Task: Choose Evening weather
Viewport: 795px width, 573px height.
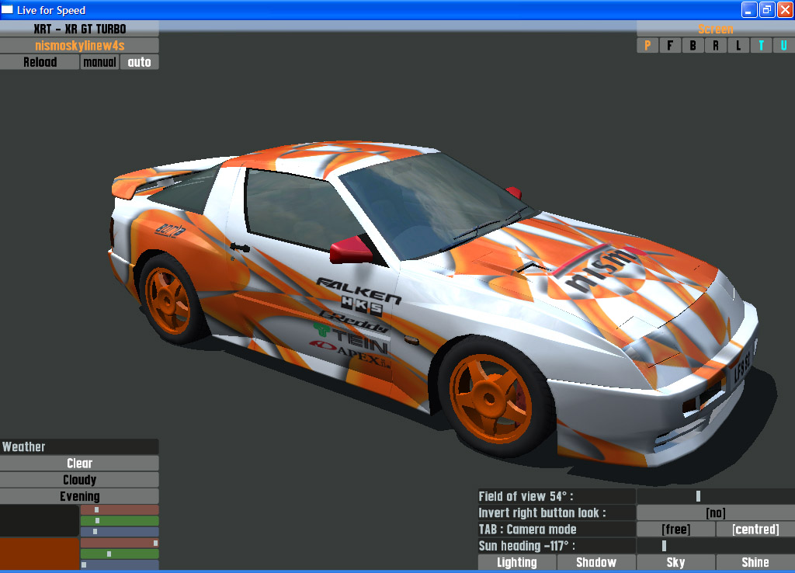Action: pos(80,496)
